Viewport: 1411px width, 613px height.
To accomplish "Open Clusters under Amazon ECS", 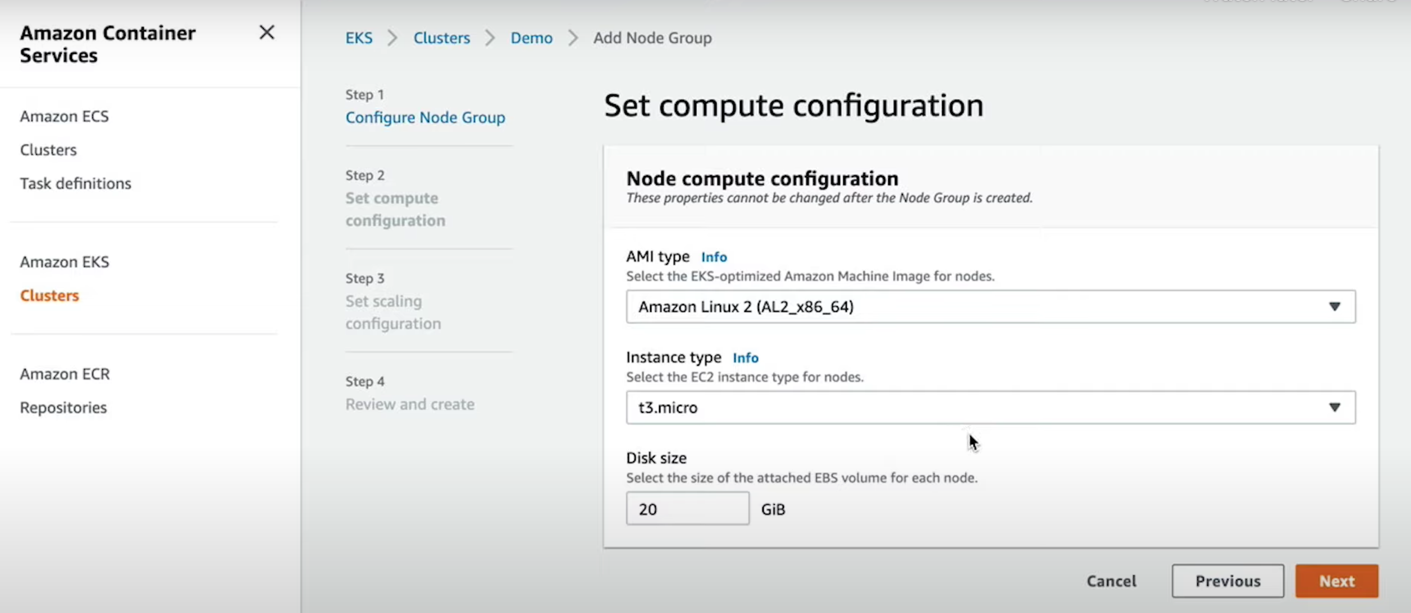I will coord(48,150).
